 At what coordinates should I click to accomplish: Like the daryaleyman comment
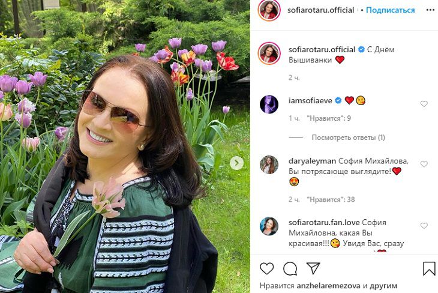pyautogui.click(x=424, y=164)
